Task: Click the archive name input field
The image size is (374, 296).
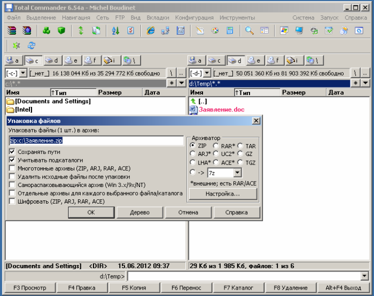Action: 96,141
